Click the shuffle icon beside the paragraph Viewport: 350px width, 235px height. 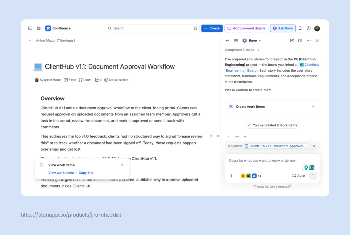pos(218,136)
